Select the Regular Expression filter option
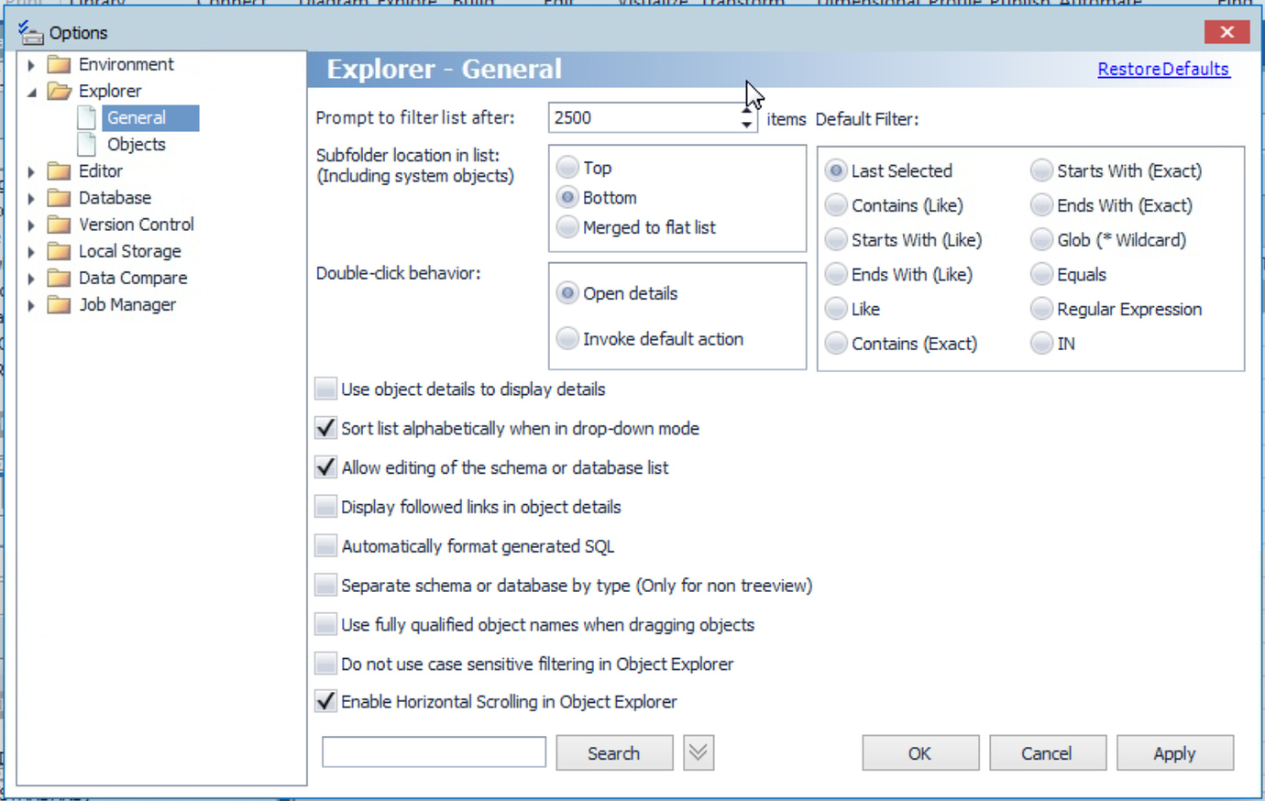This screenshot has height=801, width=1265. click(x=1042, y=309)
